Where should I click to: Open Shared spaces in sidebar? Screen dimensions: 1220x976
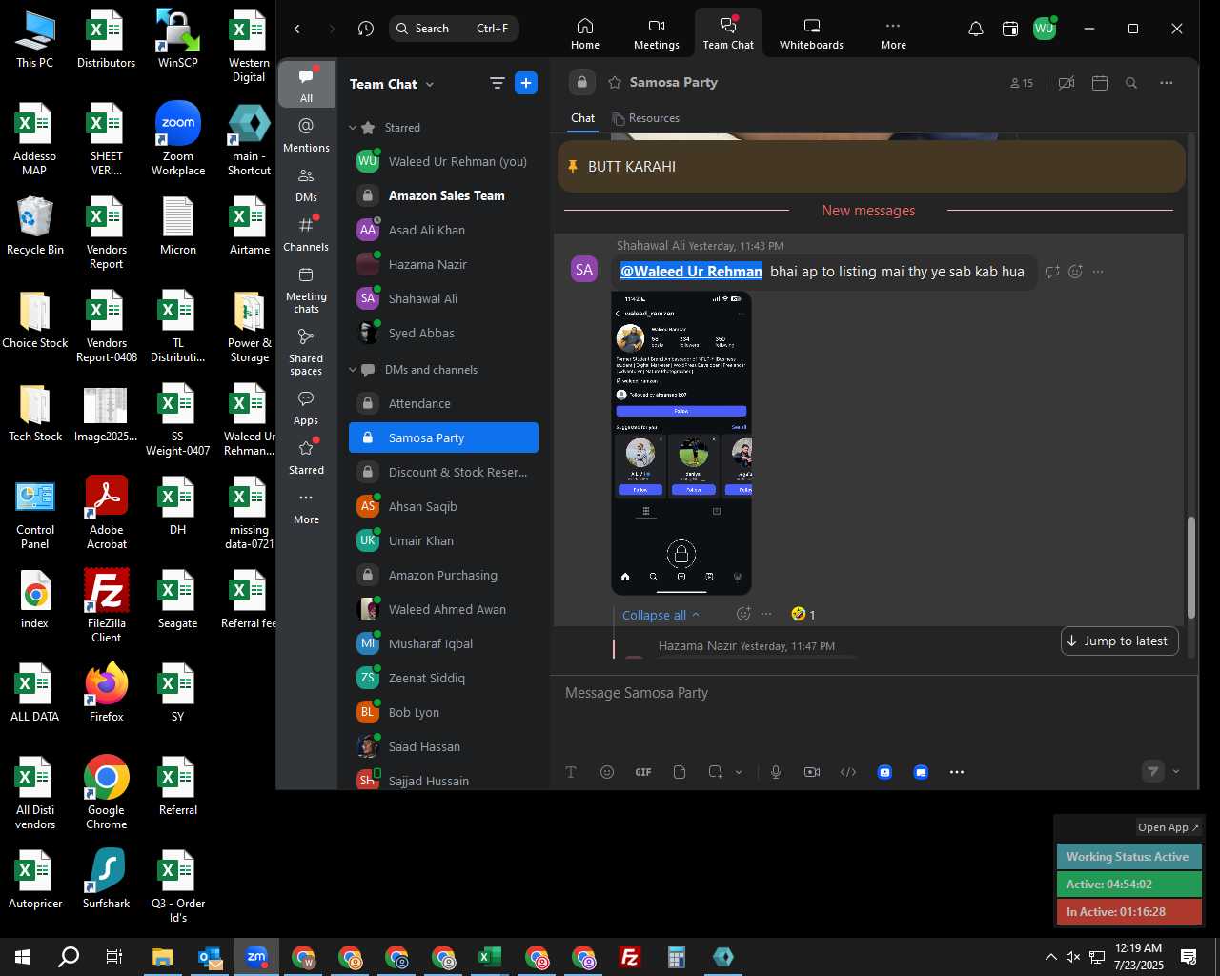(306, 352)
